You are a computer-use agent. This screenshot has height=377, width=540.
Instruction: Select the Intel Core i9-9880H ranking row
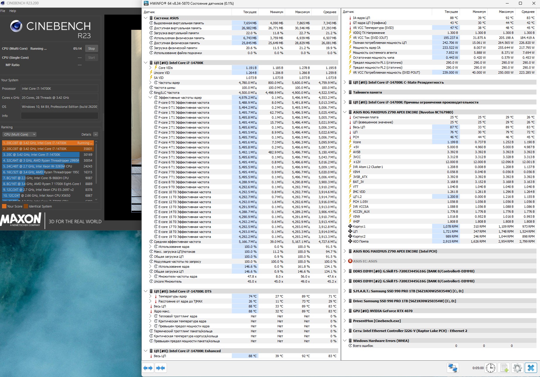click(48, 178)
